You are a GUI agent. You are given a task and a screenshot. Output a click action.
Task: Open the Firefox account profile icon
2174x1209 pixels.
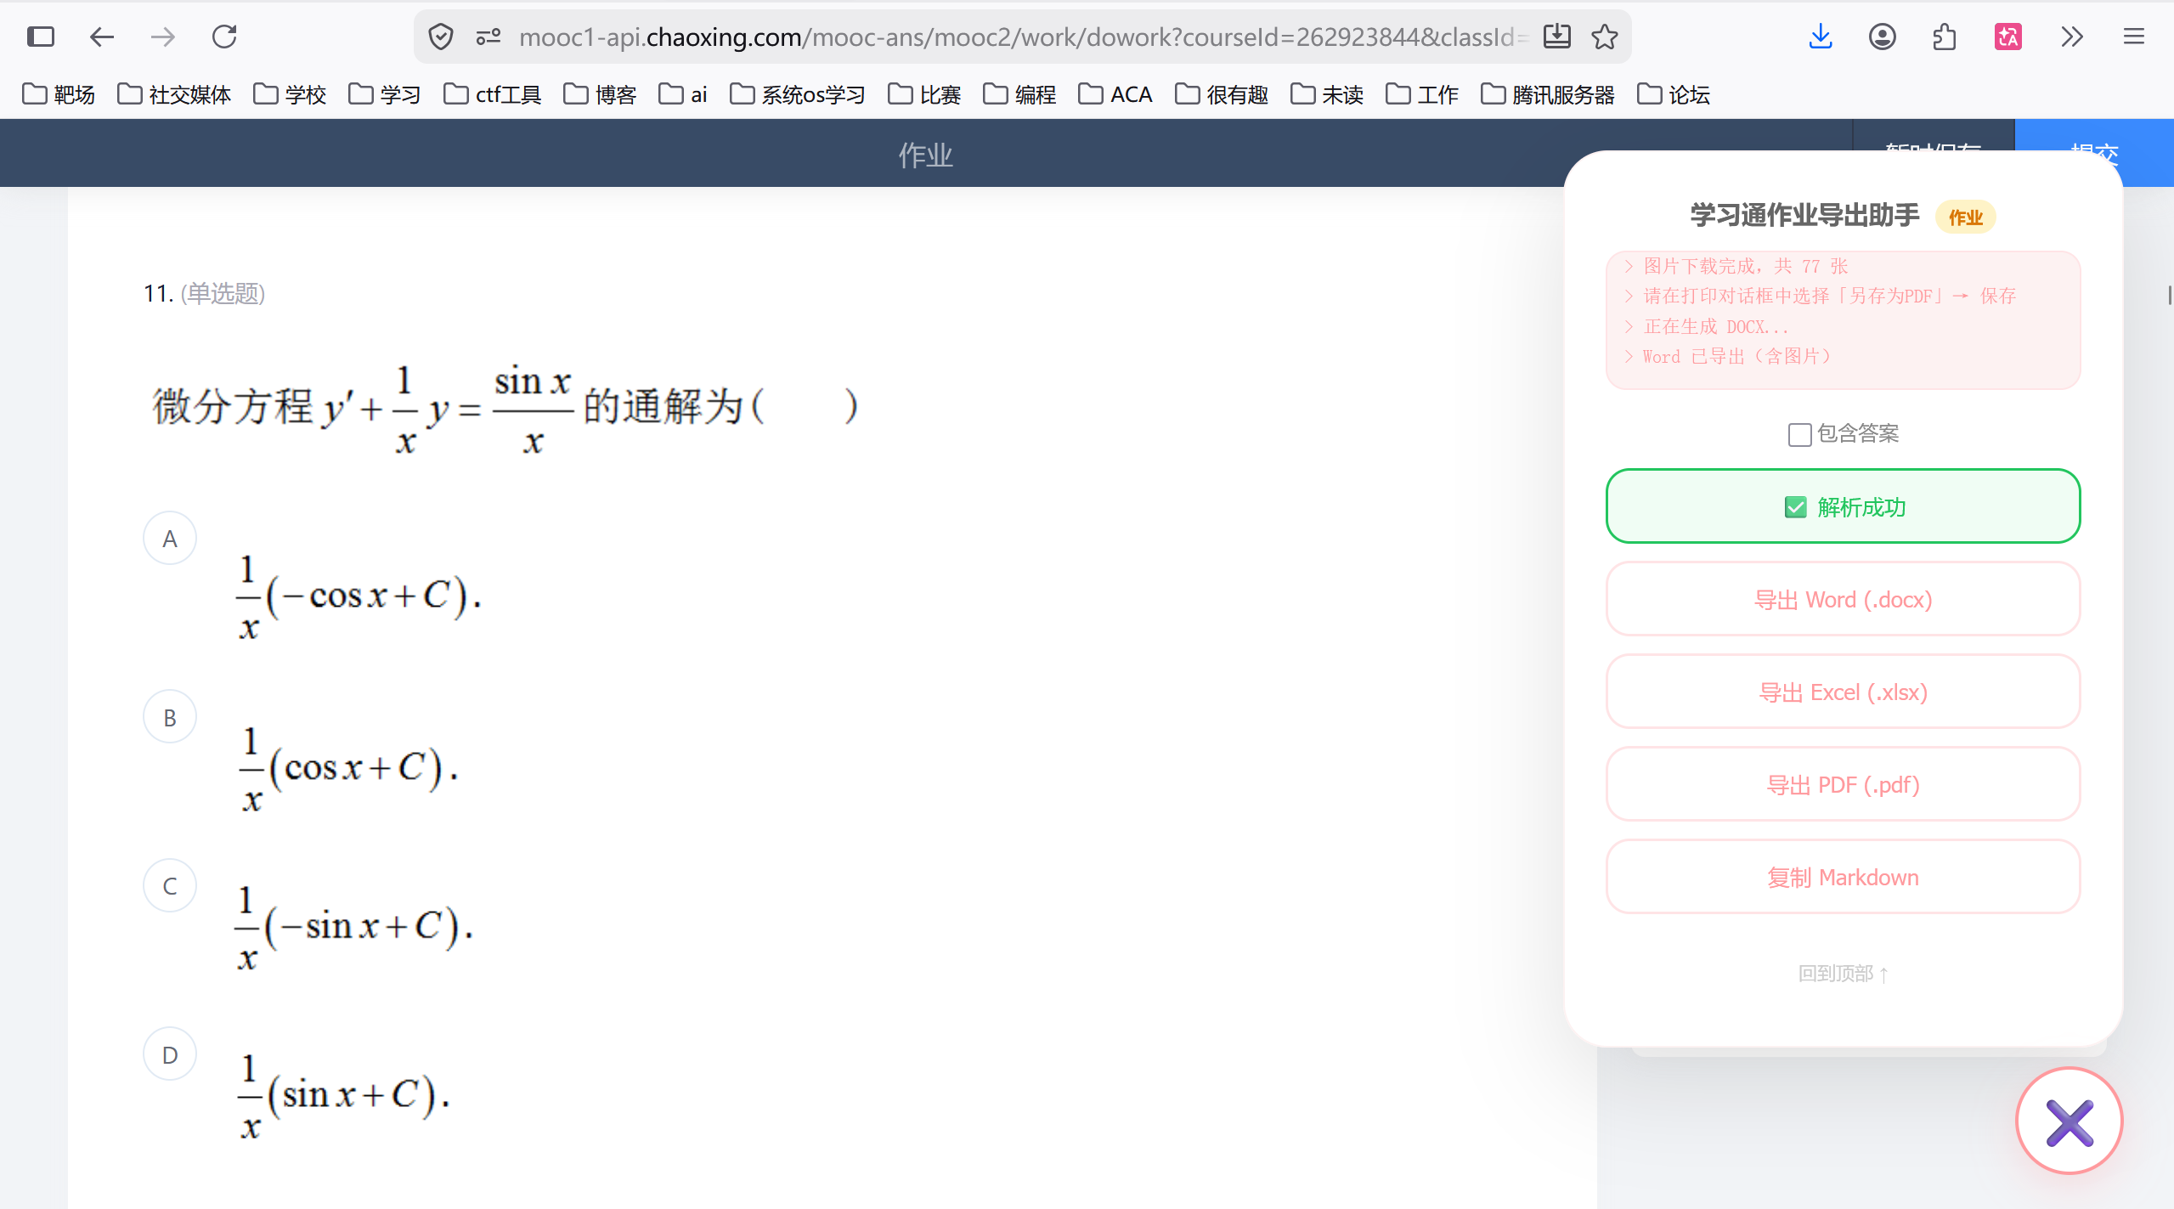(x=1883, y=37)
